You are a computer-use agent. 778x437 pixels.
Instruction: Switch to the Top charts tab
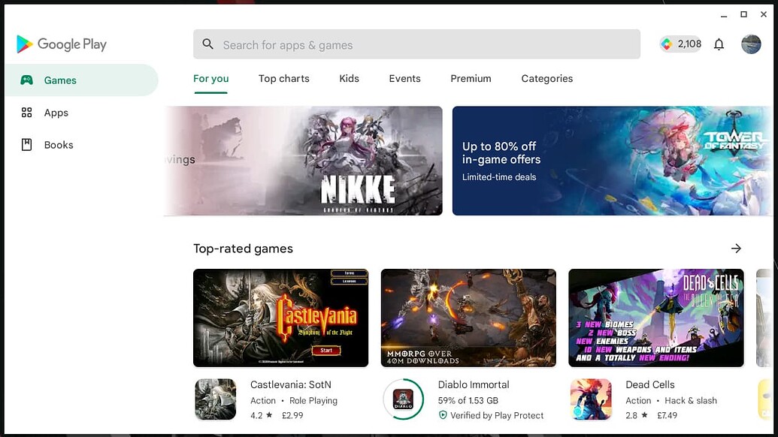coord(283,79)
